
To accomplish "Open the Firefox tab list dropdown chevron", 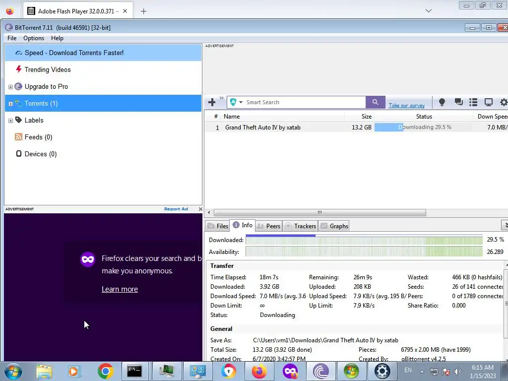I will [x=428, y=11].
